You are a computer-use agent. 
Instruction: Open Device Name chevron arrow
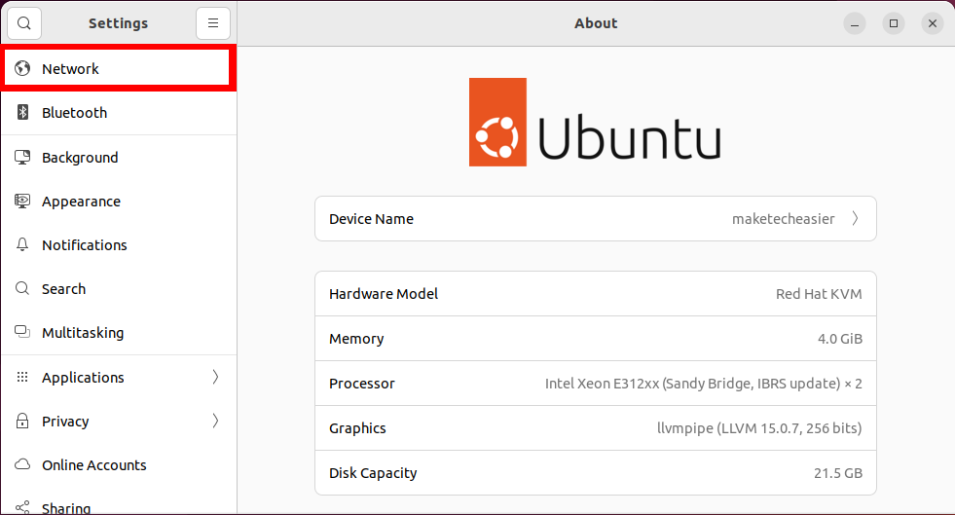point(855,218)
